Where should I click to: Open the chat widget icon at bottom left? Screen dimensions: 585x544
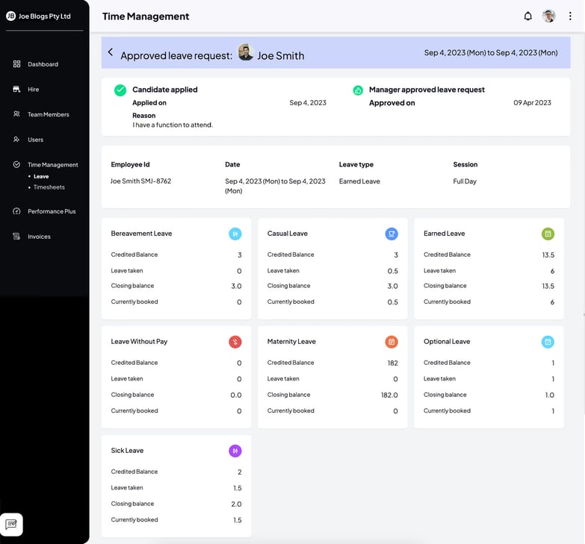[x=11, y=525]
